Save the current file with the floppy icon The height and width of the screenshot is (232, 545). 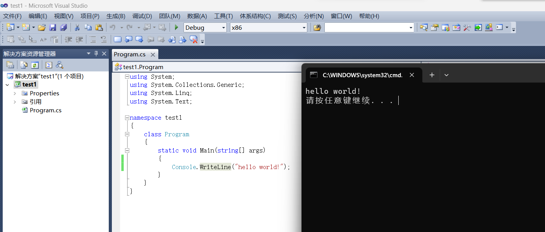pyautogui.click(x=53, y=27)
